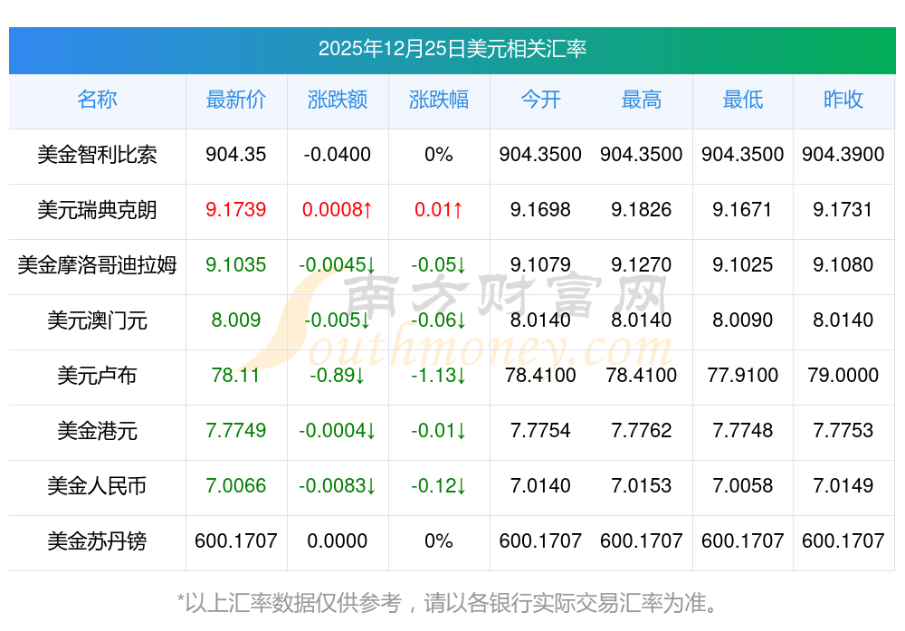This screenshot has width=905, height=631.
Task: Click the red 9.1739 latest price
Action: coord(236,210)
